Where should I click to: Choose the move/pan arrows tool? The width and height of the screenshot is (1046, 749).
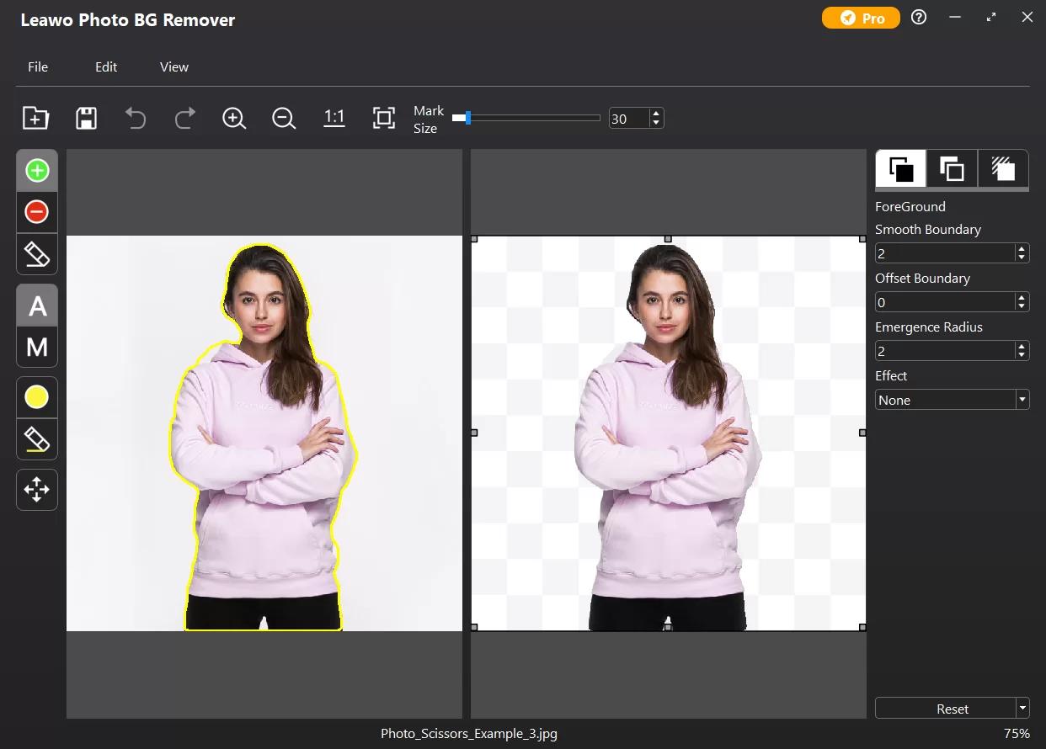pos(37,490)
